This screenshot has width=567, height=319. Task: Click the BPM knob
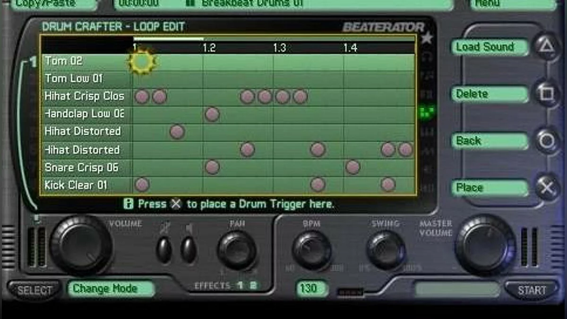[312, 250]
